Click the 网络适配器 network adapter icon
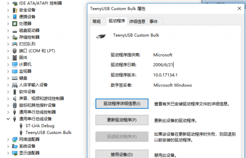The width and height of the screenshot is (246, 158). pyautogui.click(x=15, y=139)
